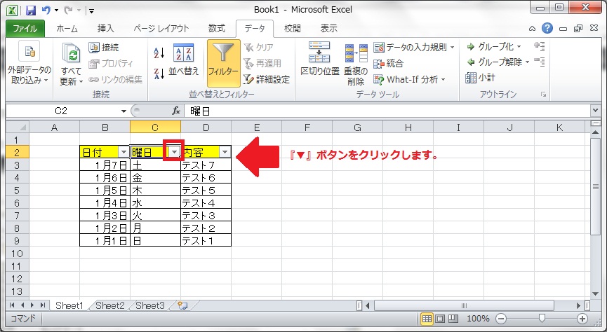Click the Name Box showing C2

tap(62, 111)
